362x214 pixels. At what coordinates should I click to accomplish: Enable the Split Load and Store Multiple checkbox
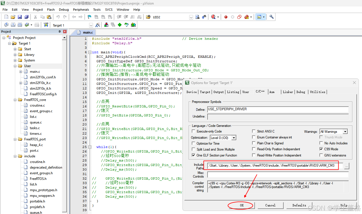coord(193,149)
